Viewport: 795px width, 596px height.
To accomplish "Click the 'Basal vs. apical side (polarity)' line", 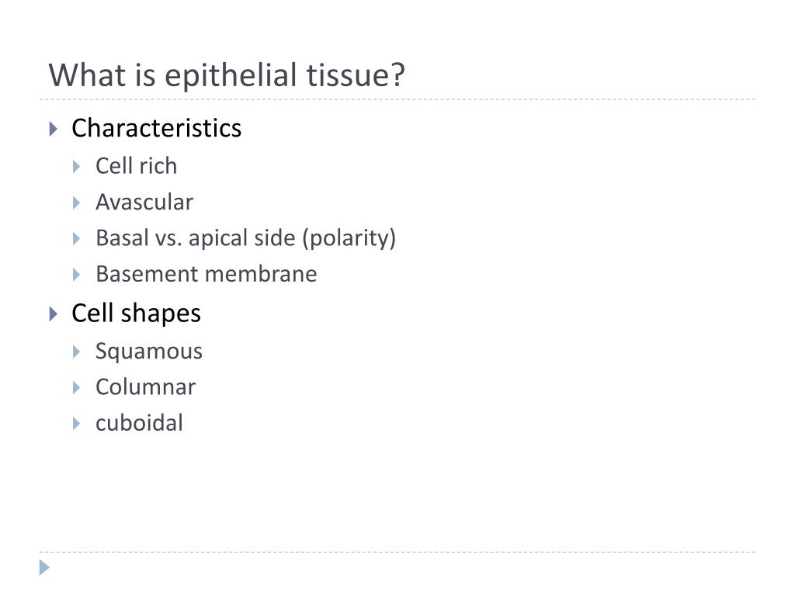I will [x=246, y=238].
